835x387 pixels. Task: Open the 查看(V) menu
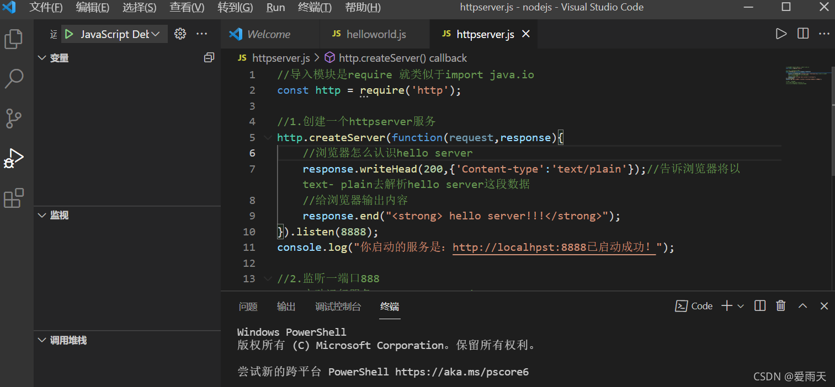click(x=187, y=7)
